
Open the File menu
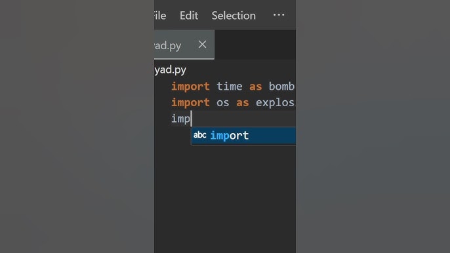tap(160, 16)
